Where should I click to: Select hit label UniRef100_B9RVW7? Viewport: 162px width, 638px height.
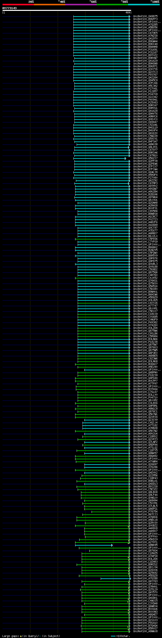[145, 58]
